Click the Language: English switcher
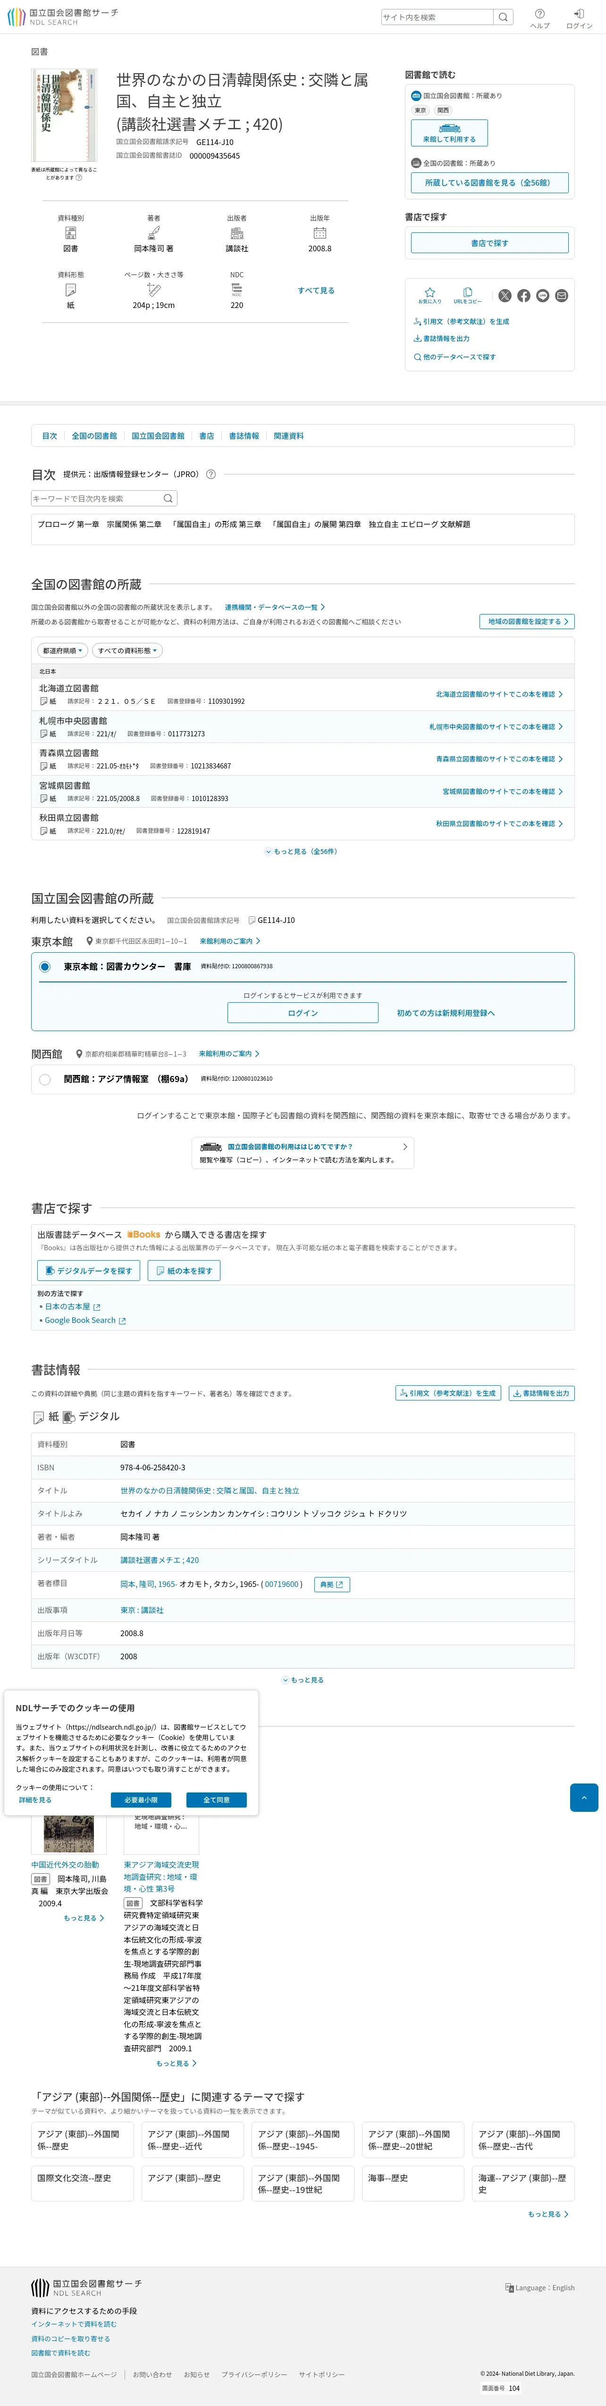 coord(540,2287)
